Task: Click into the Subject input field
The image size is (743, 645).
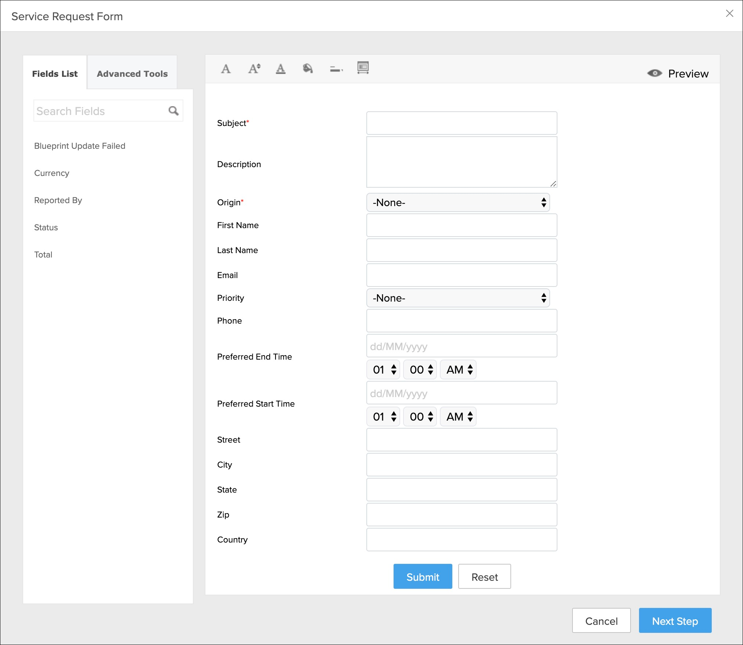Action: pos(462,123)
